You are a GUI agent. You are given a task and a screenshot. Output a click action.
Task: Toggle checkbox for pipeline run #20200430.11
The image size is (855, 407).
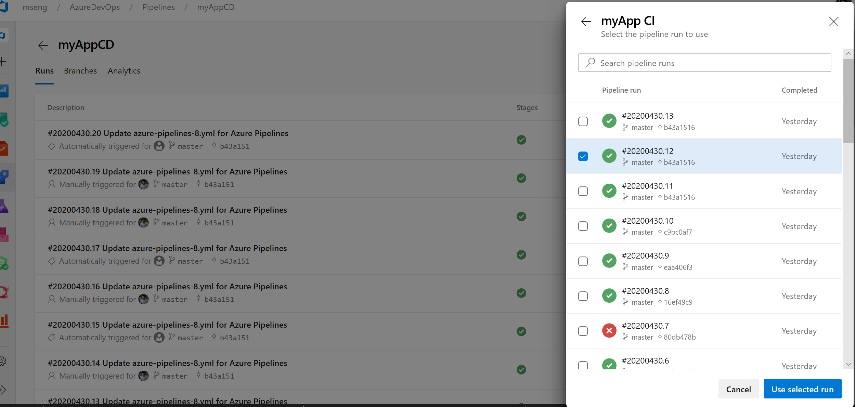[583, 191]
